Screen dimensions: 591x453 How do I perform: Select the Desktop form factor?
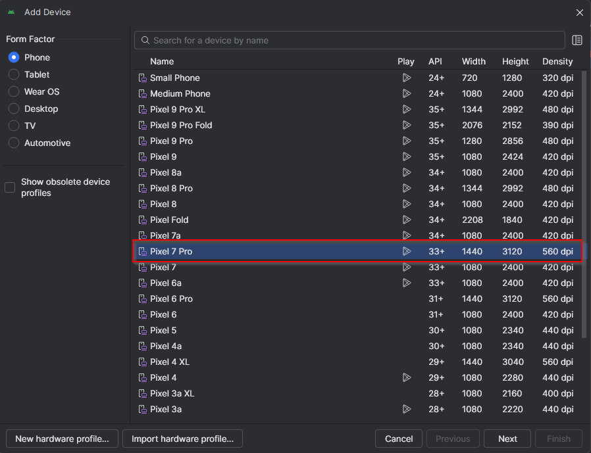coord(14,109)
